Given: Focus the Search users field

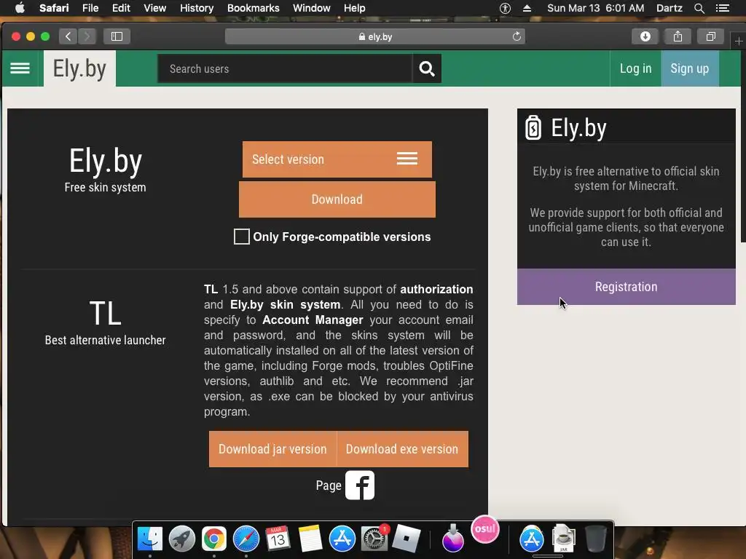Looking at the screenshot, I should [x=286, y=69].
